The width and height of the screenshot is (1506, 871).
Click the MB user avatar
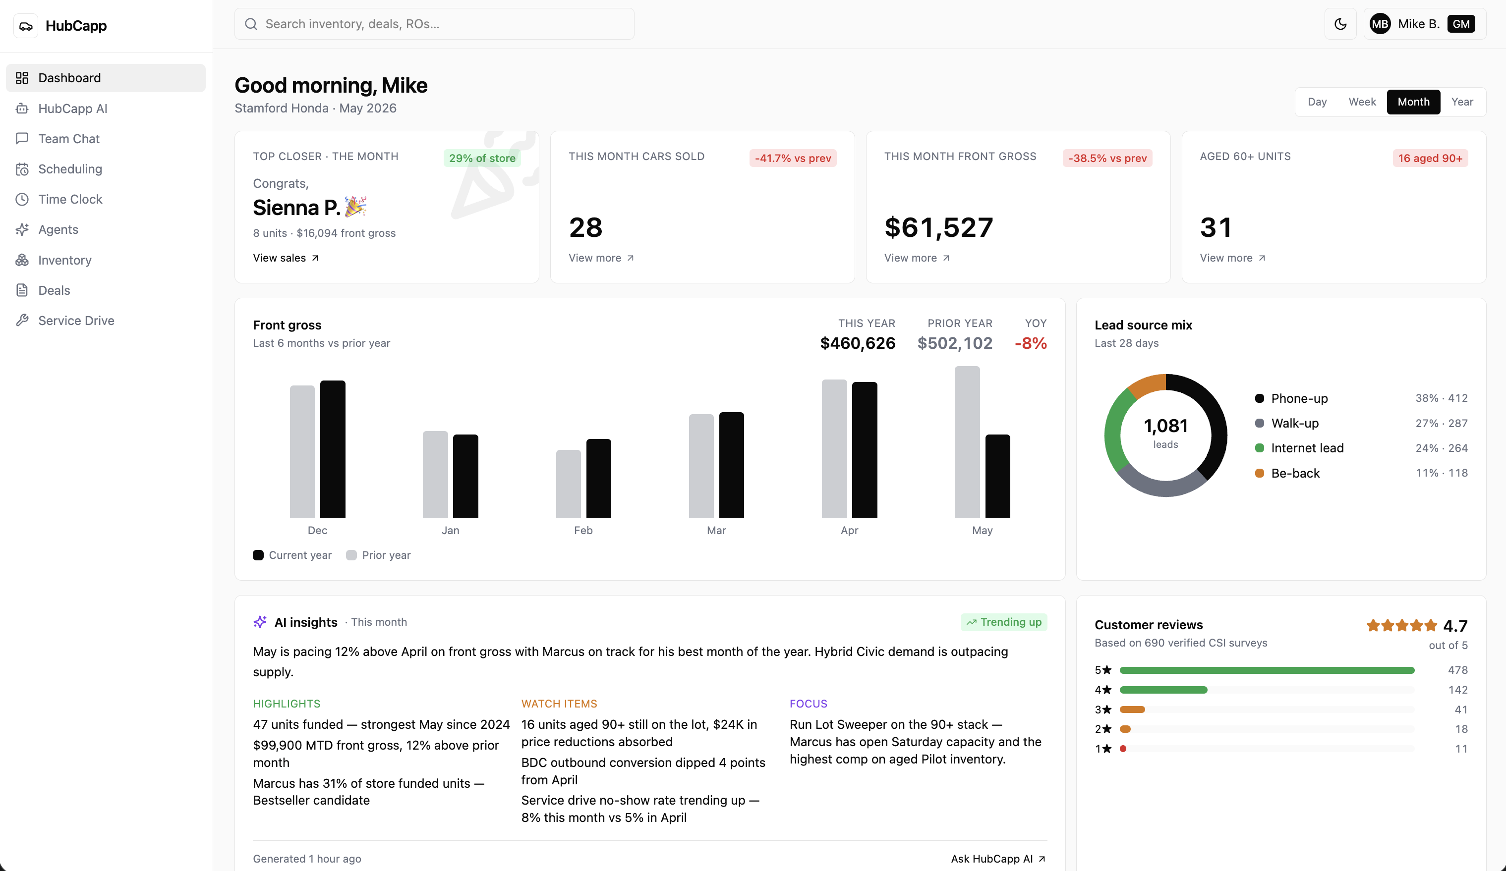(1380, 24)
